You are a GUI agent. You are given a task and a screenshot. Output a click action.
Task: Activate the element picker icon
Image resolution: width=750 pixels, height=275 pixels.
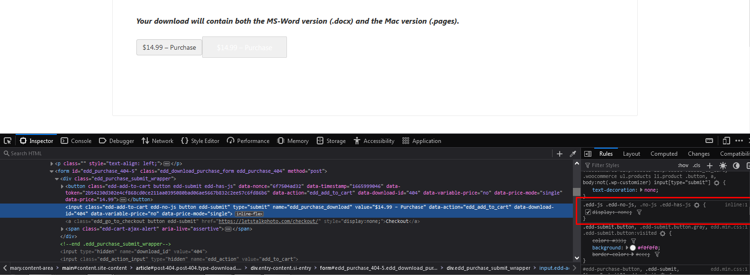click(8, 141)
